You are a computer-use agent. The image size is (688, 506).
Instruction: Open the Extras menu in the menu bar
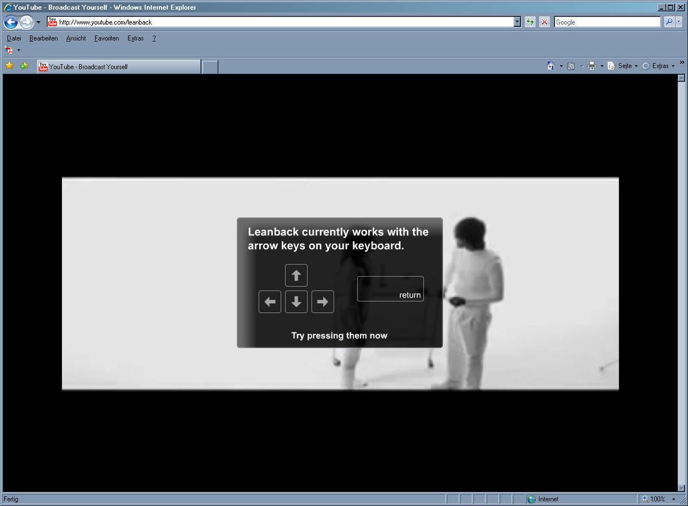tap(135, 38)
